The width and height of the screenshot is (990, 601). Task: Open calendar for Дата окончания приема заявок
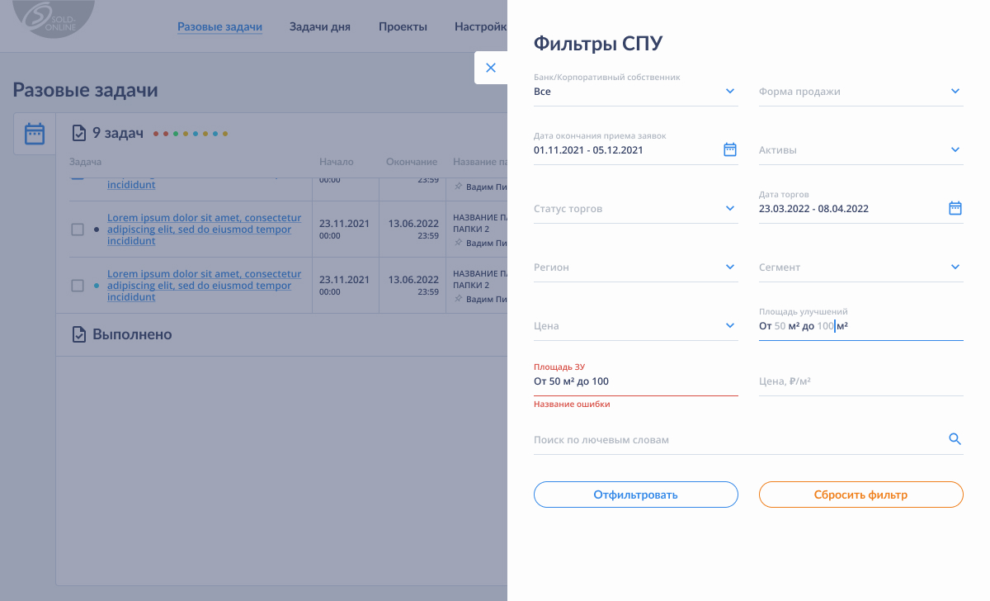730,149
